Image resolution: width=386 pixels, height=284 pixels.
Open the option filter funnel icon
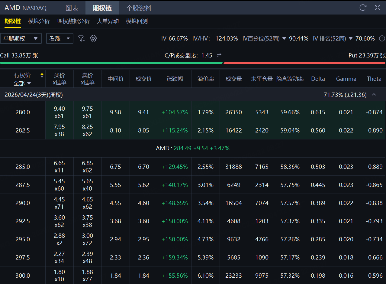coord(81,38)
